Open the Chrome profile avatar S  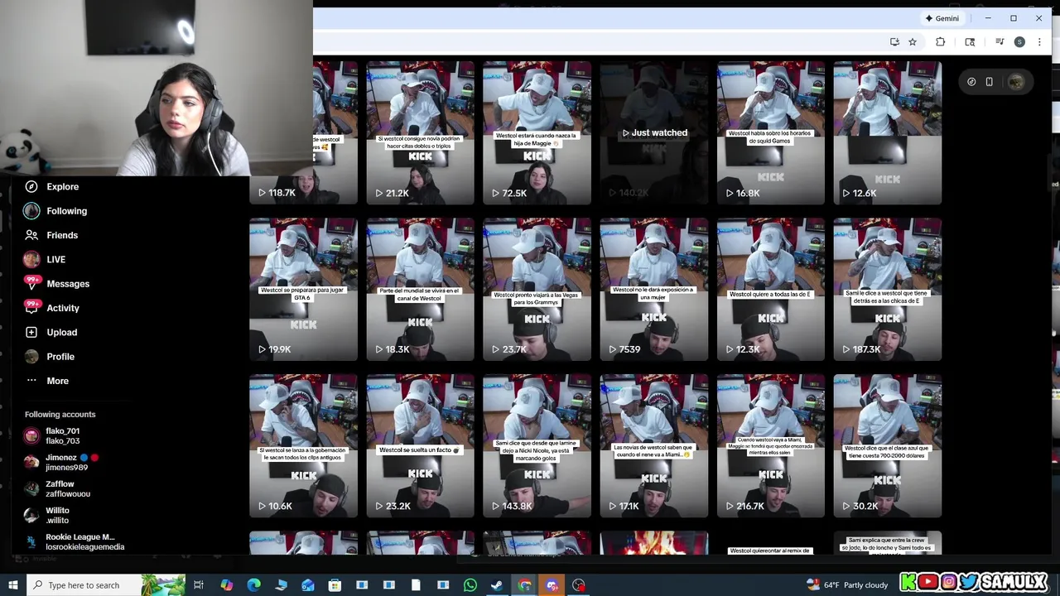(x=1019, y=42)
